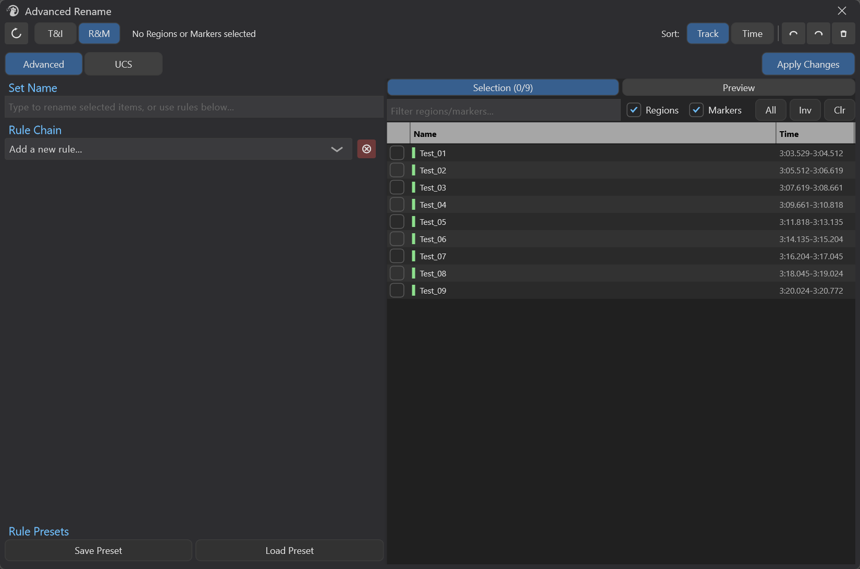The width and height of the screenshot is (860, 569).
Task: Check the box for Test_06
Action: pyautogui.click(x=397, y=239)
